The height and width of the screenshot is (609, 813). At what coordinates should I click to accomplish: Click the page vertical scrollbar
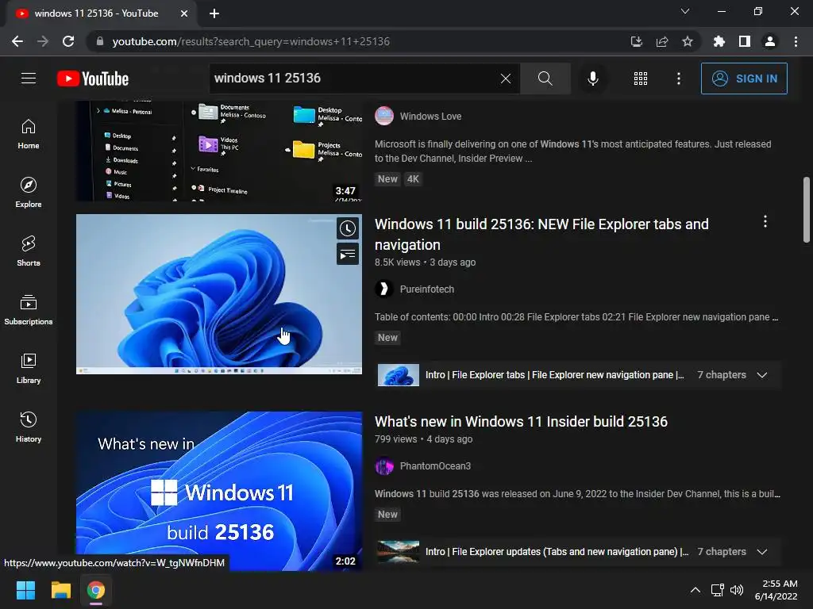(x=807, y=209)
